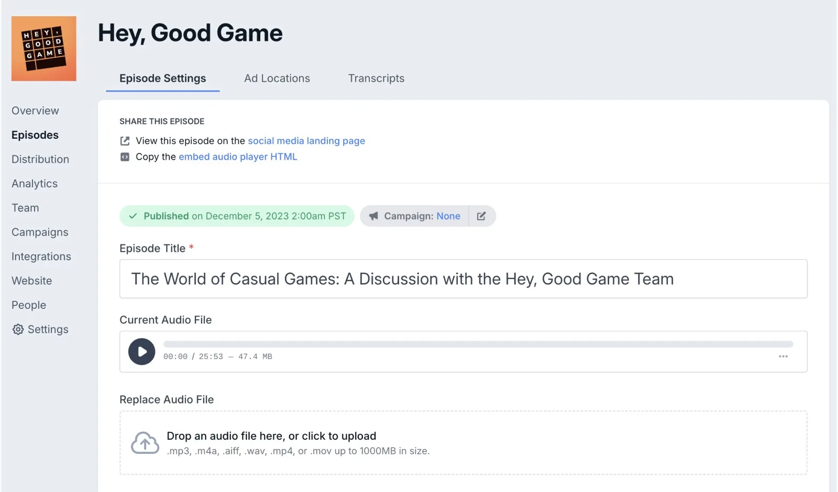838x492 pixels.
Task: Select the Episode Settings tab
Action: click(162, 79)
